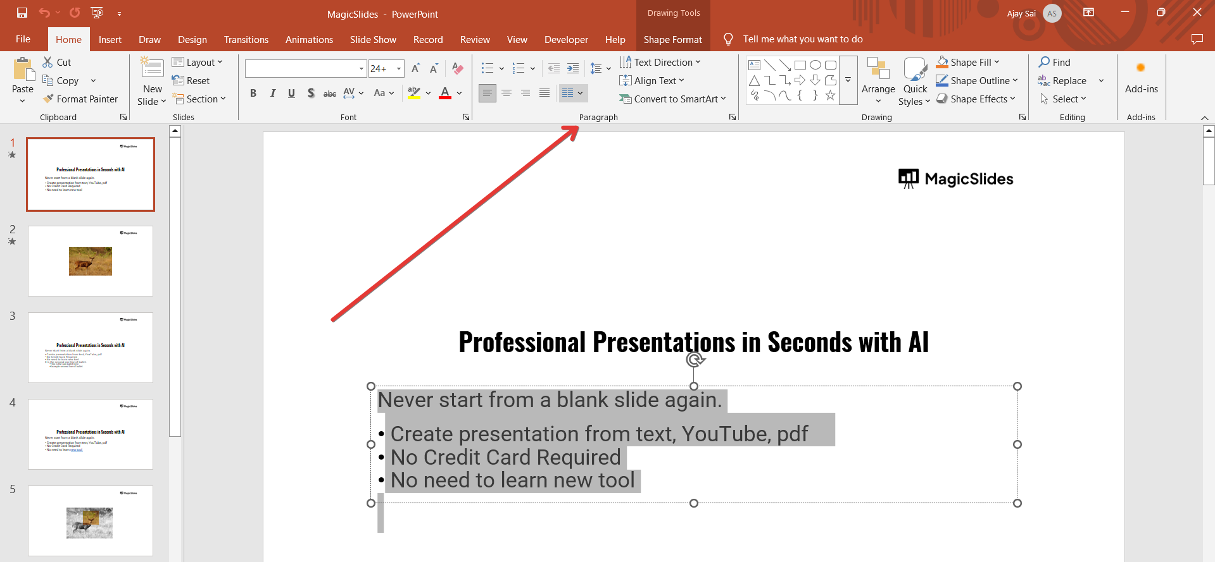Switch to the Animations tab
This screenshot has width=1215, height=562.
point(309,39)
